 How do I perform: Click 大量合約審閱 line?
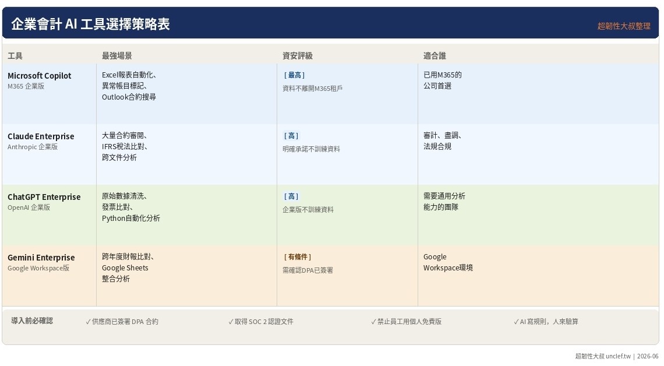125,135
